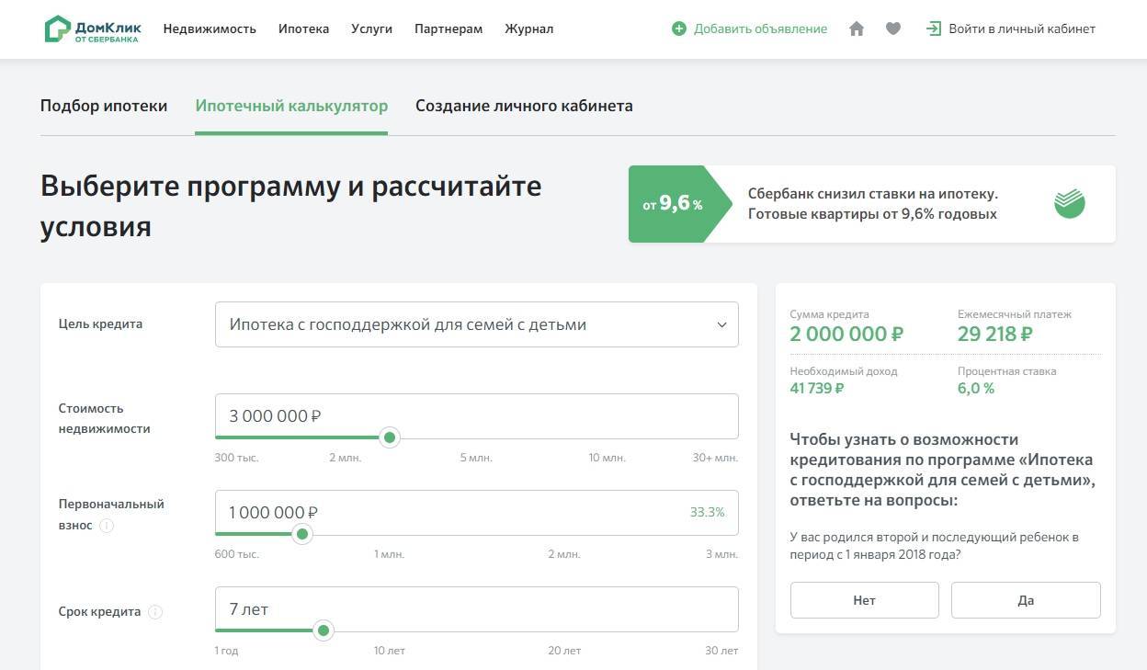Image resolution: width=1147 pixels, height=670 pixels.
Task: Click the DomClick logo icon
Action: tap(57, 28)
